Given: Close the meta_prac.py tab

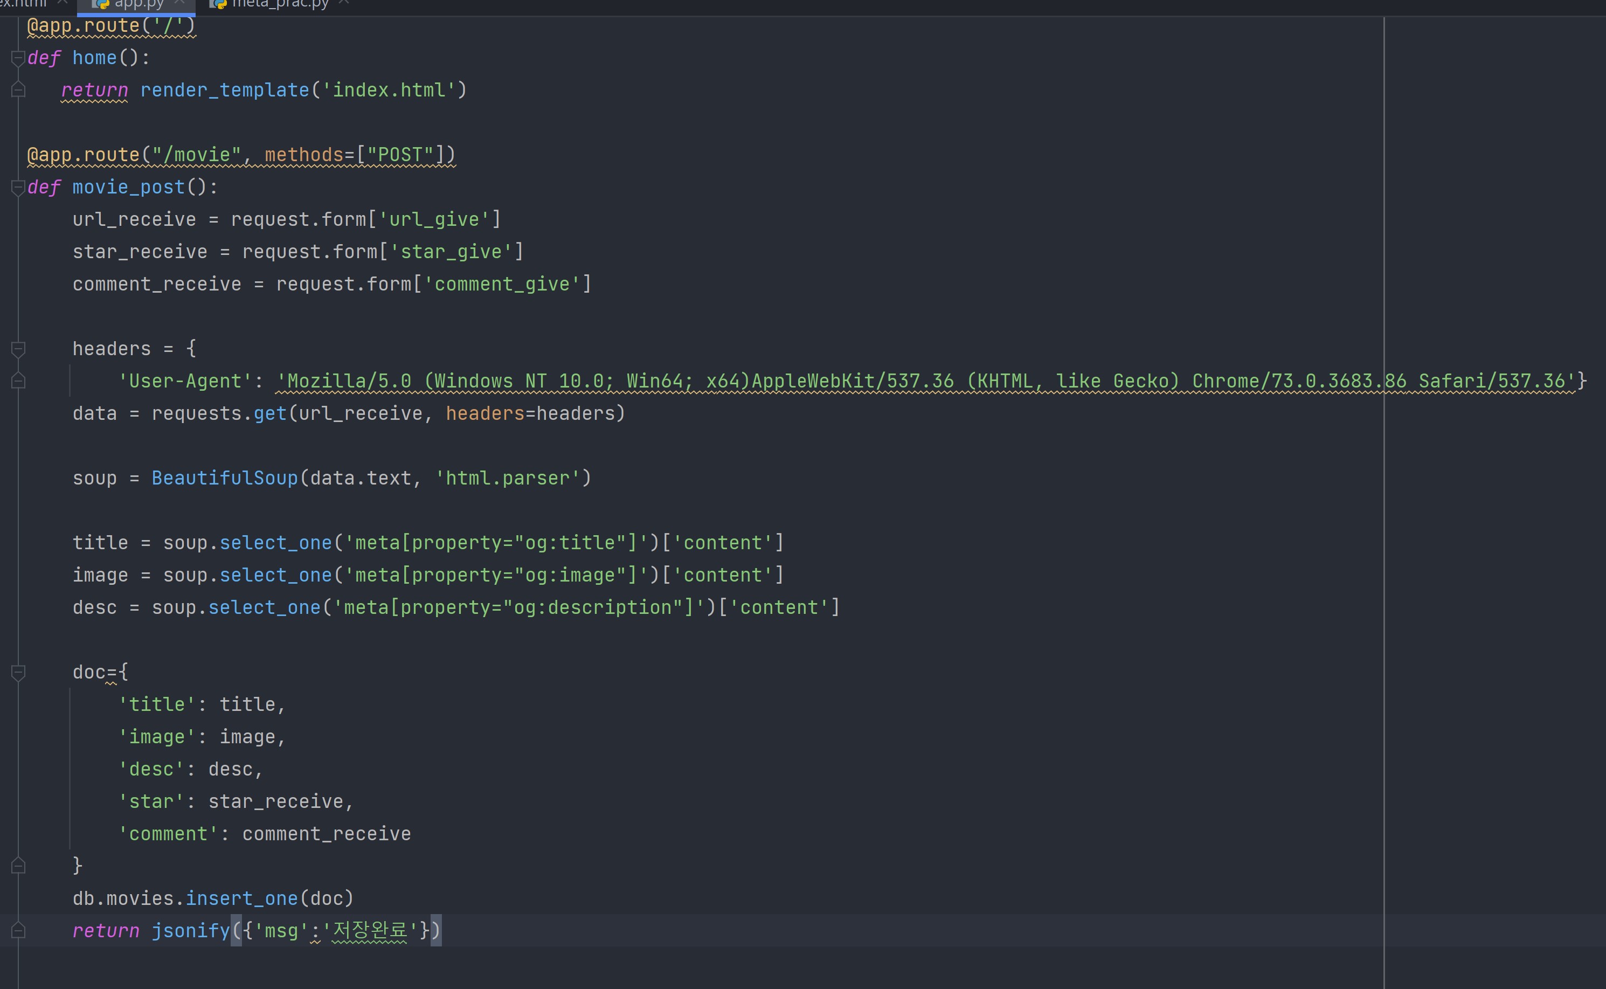Looking at the screenshot, I should [x=344, y=3].
